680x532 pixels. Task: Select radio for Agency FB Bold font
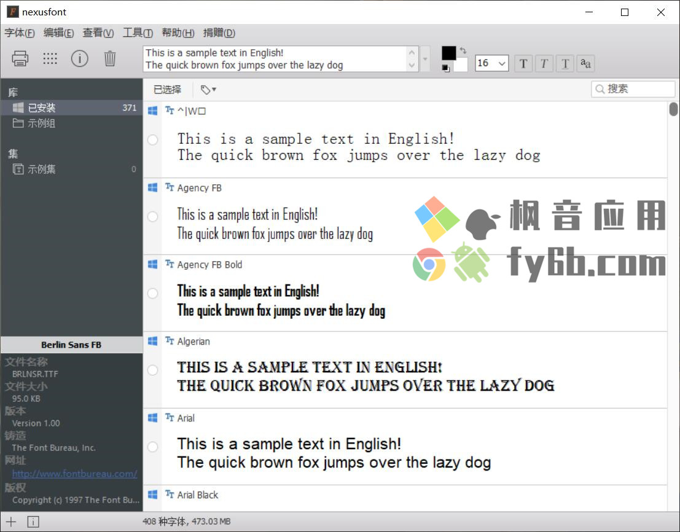(x=153, y=293)
